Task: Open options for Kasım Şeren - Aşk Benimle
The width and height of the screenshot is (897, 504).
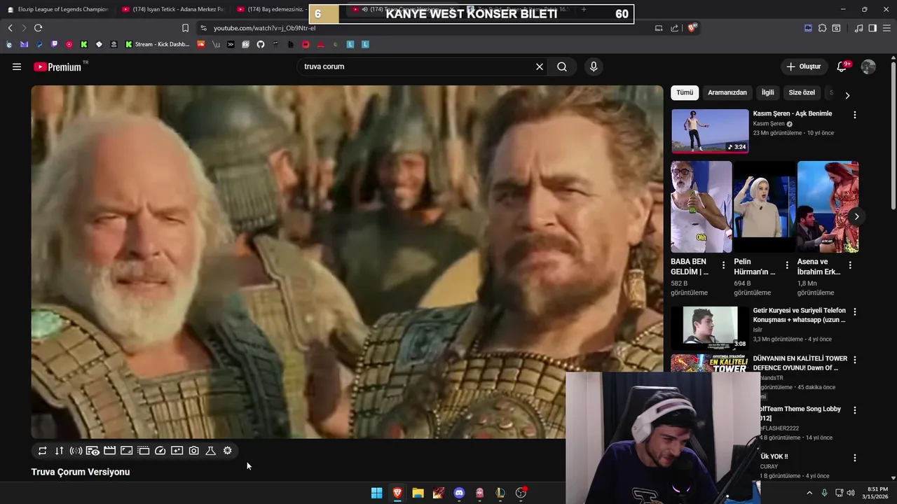Action: point(854,115)
